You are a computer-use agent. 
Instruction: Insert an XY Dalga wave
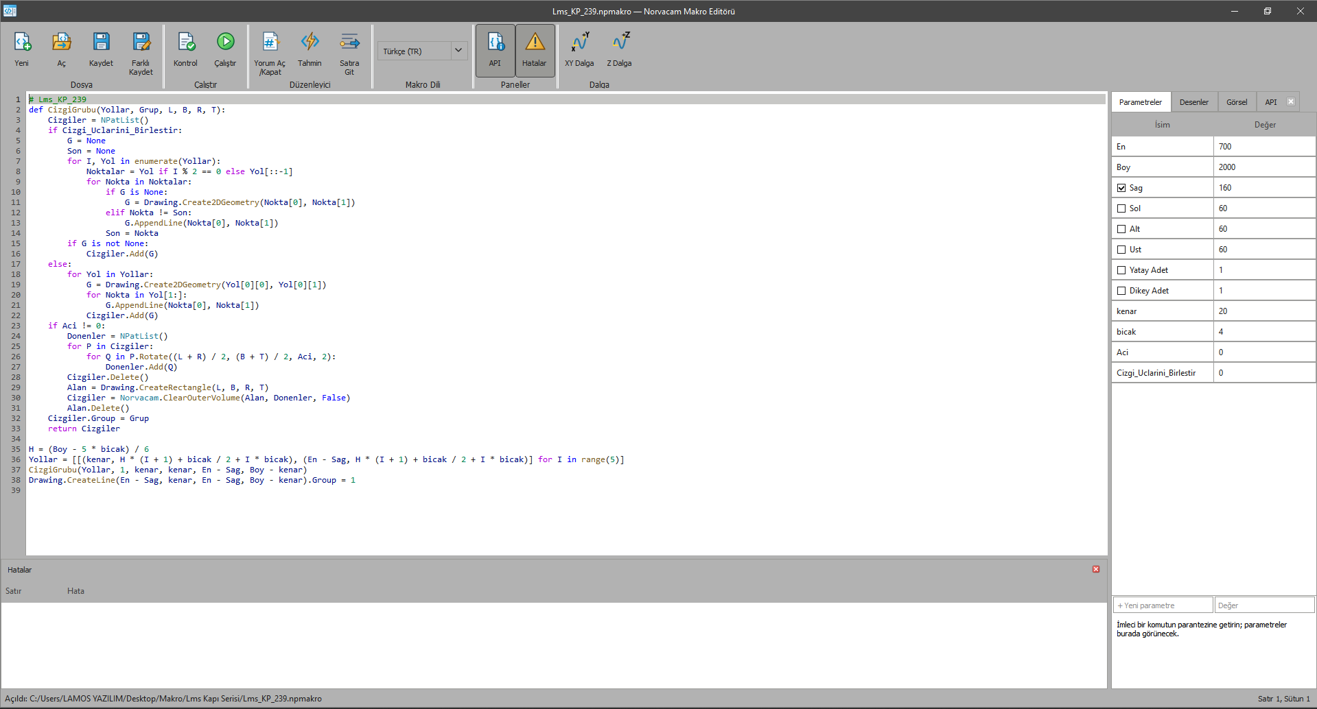pos(579,50)
